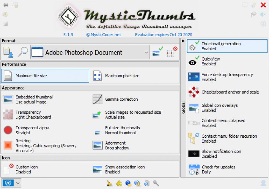Click Cubic sampling resizing value text
The image size is (269, 189).
tap(46, 148)
